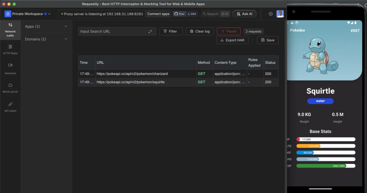Open the Ask AI assistant

(x=244, y=14)
